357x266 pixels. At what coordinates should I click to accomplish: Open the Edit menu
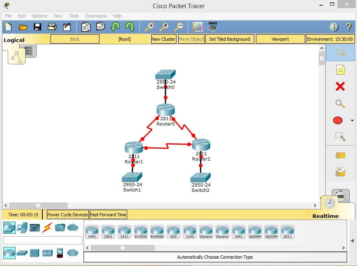[22, 16]
